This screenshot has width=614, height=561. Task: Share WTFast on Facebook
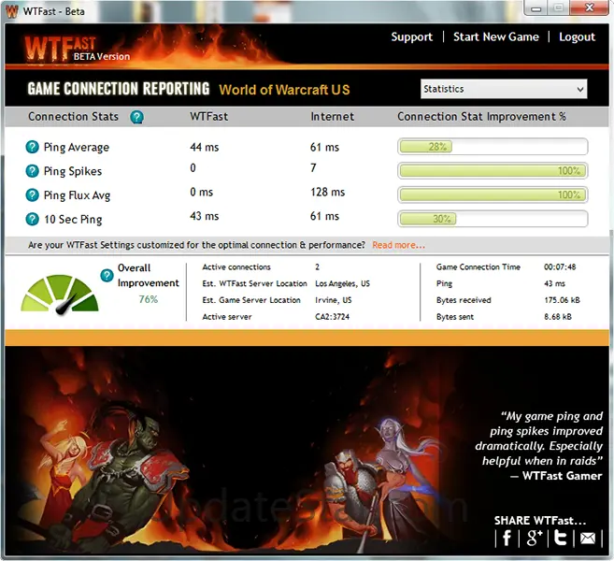507,538
